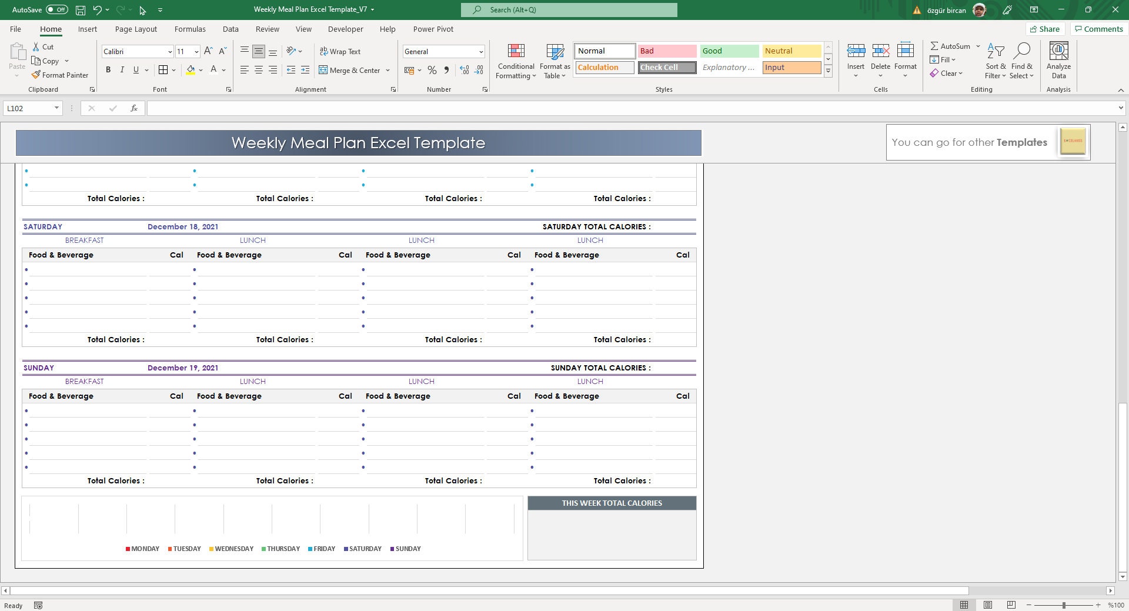Click Comma Style icon
Viewport: 1129px width, 611px height.
[x=447, y=70]
